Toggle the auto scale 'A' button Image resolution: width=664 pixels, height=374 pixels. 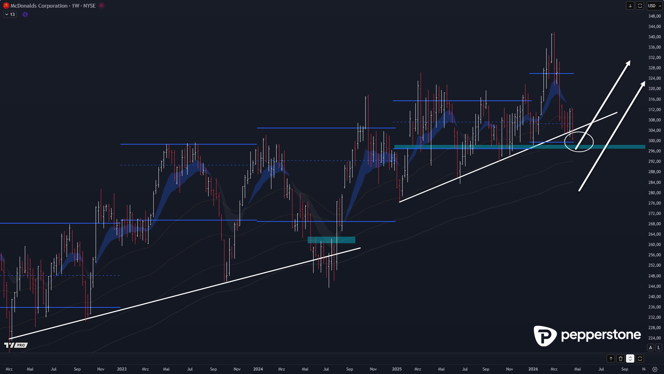click(x=651, y=347)
